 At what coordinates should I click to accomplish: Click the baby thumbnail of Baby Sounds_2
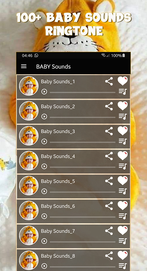point(29,111)
